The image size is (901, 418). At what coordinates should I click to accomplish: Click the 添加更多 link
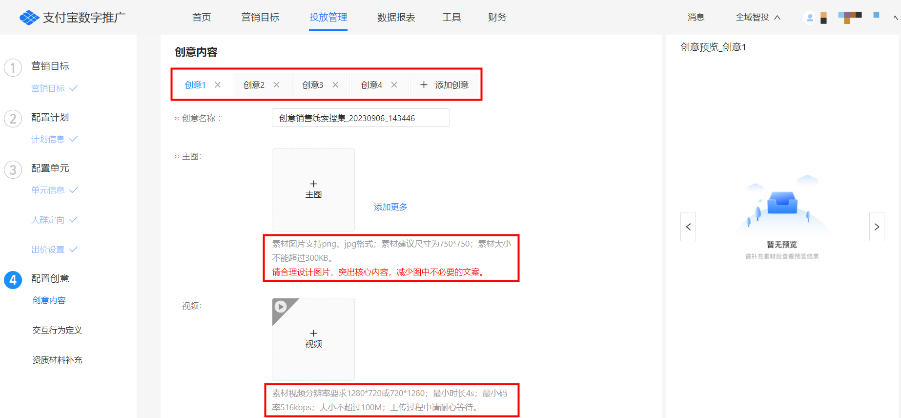pos(390,207)
